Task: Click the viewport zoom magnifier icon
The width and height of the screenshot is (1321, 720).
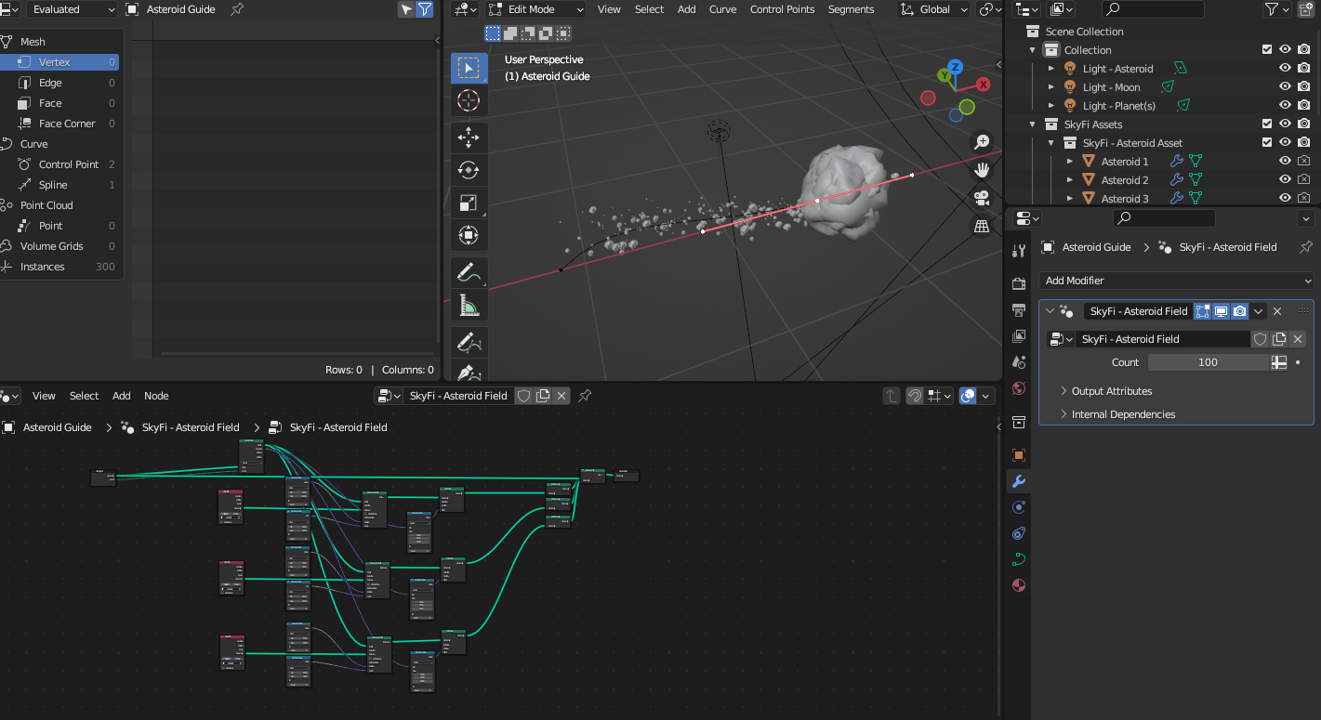Action: [x=982, y=142]
